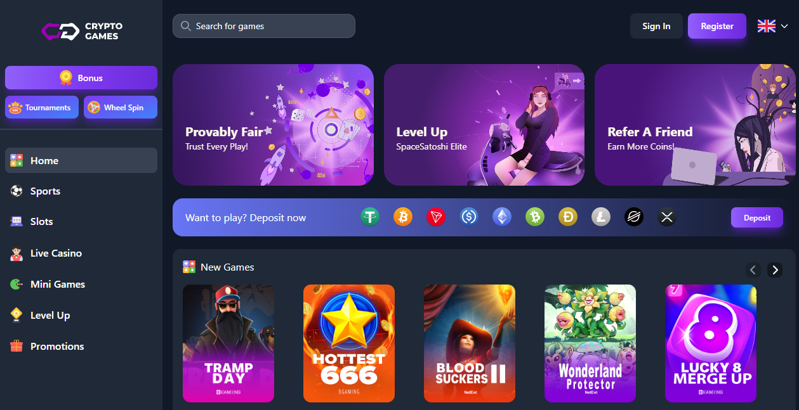
Task: Click the Register button
Action: pos(717,26)
